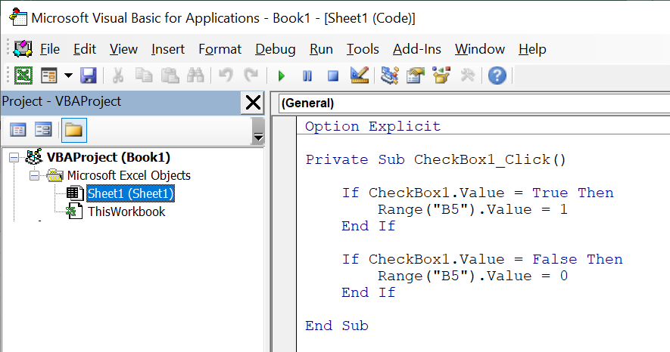Open the (General) object dropdown
This screenshot has width=670, height=352.
(474, 103)
